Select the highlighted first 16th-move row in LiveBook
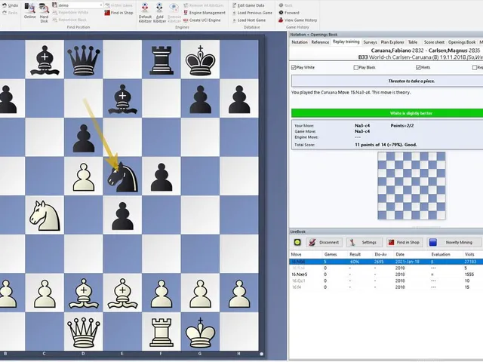483x362 pixels. click(x=386, y=262)
